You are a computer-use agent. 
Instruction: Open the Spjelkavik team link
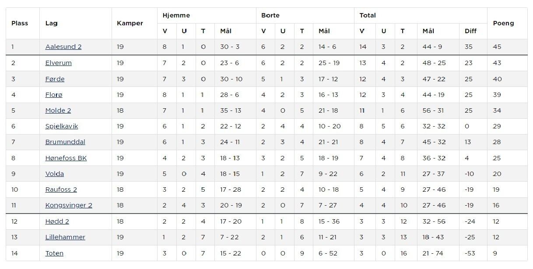coord(62,126)
